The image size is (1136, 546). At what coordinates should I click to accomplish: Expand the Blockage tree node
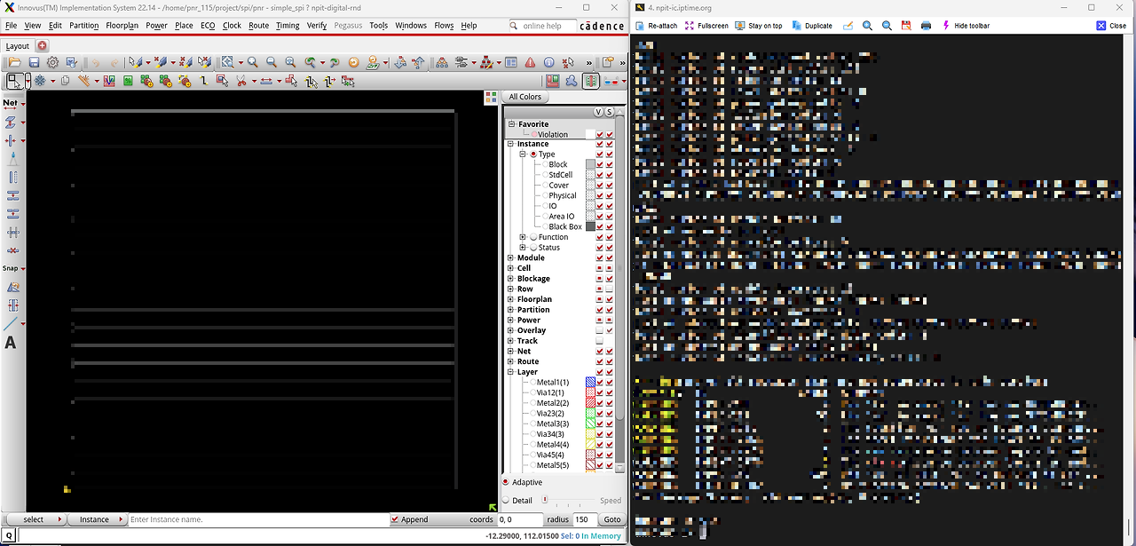[510, 279]
